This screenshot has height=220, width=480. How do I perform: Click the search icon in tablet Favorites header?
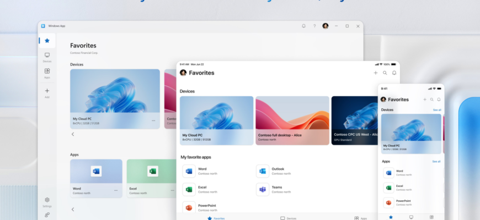point(385,73)
